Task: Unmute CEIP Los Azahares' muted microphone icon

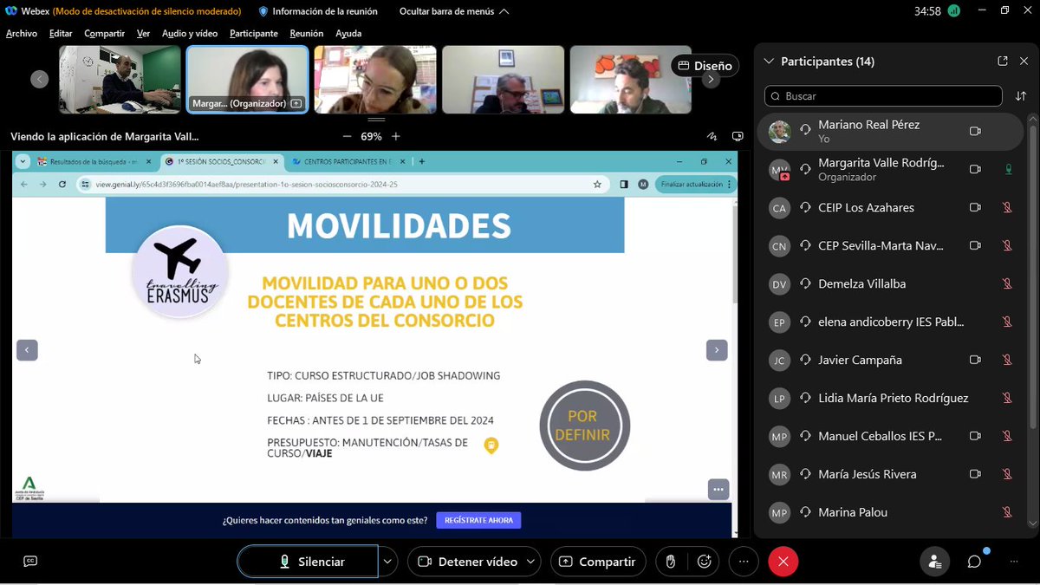Action: [x=1007, y=207]
